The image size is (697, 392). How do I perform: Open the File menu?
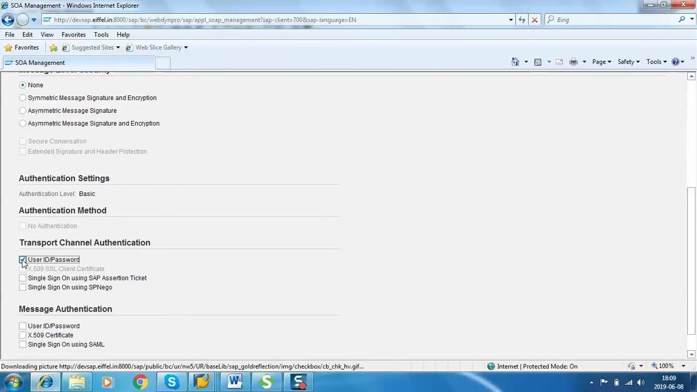pos(10,34)
